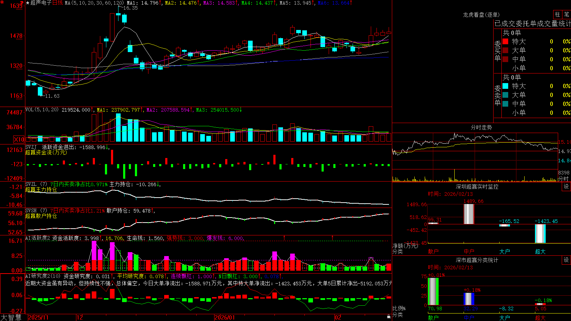The width and height of the screenshot is (571, 321).
Task: Open 设 settings for 深圳超赢实时监控
Action: (x=566, y=187)
